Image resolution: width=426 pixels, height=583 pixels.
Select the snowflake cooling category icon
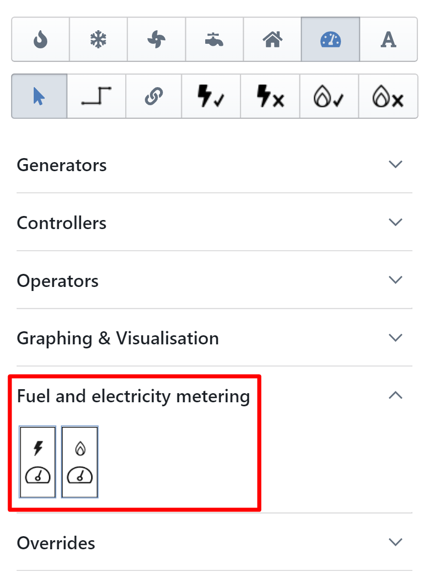coord(98,39)
